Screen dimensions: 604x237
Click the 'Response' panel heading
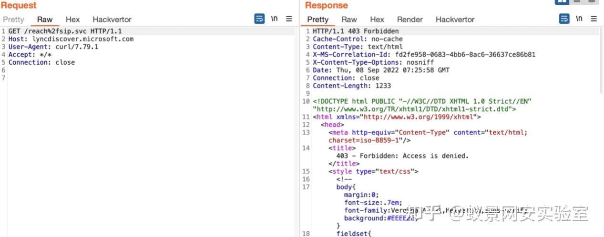click(326, 5)
